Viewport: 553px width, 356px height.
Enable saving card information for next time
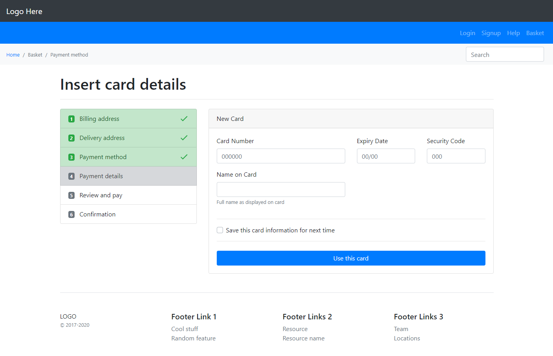[x=220, y=230]
